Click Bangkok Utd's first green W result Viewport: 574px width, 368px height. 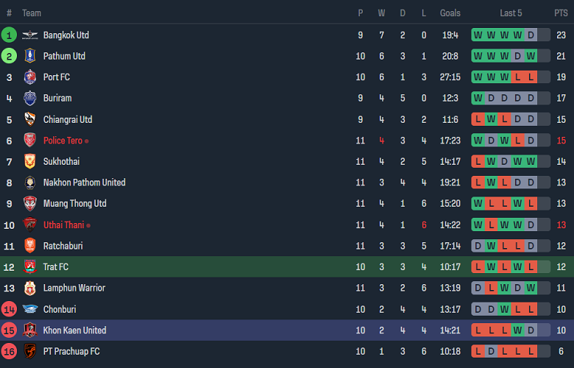click(478, 35)
